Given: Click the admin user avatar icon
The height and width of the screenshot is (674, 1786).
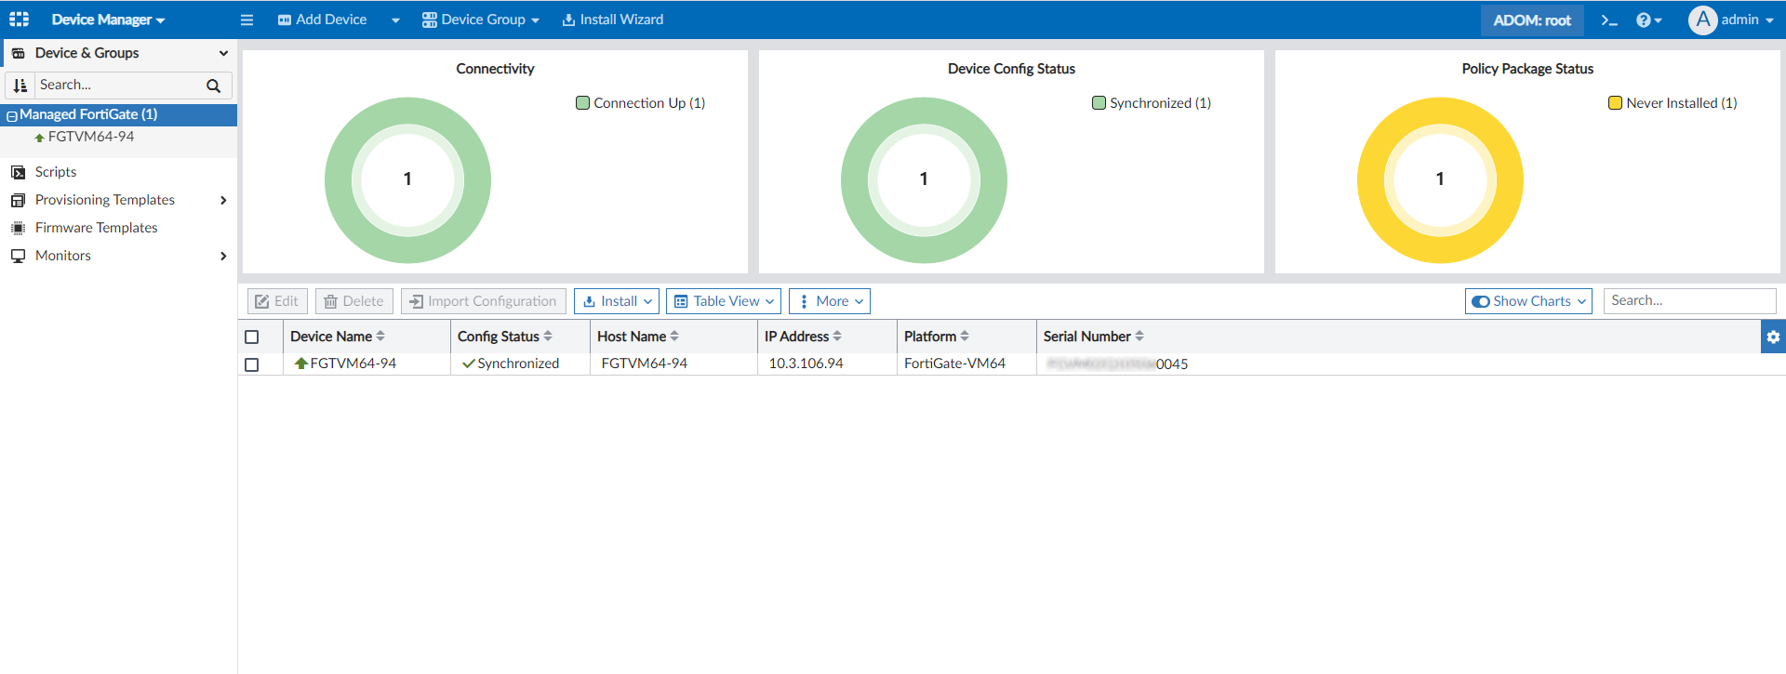Looking at the screenshot, I should [x=1702, y=20].
